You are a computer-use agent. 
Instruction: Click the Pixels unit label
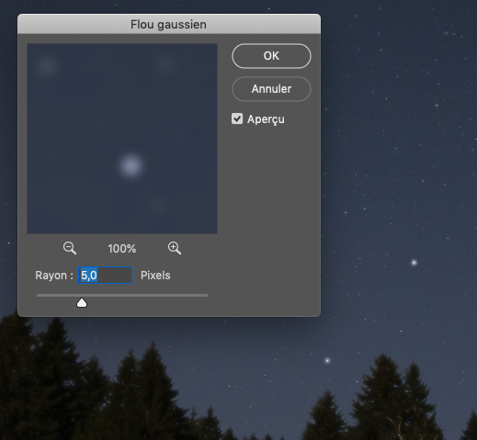[x=155, y=276]
